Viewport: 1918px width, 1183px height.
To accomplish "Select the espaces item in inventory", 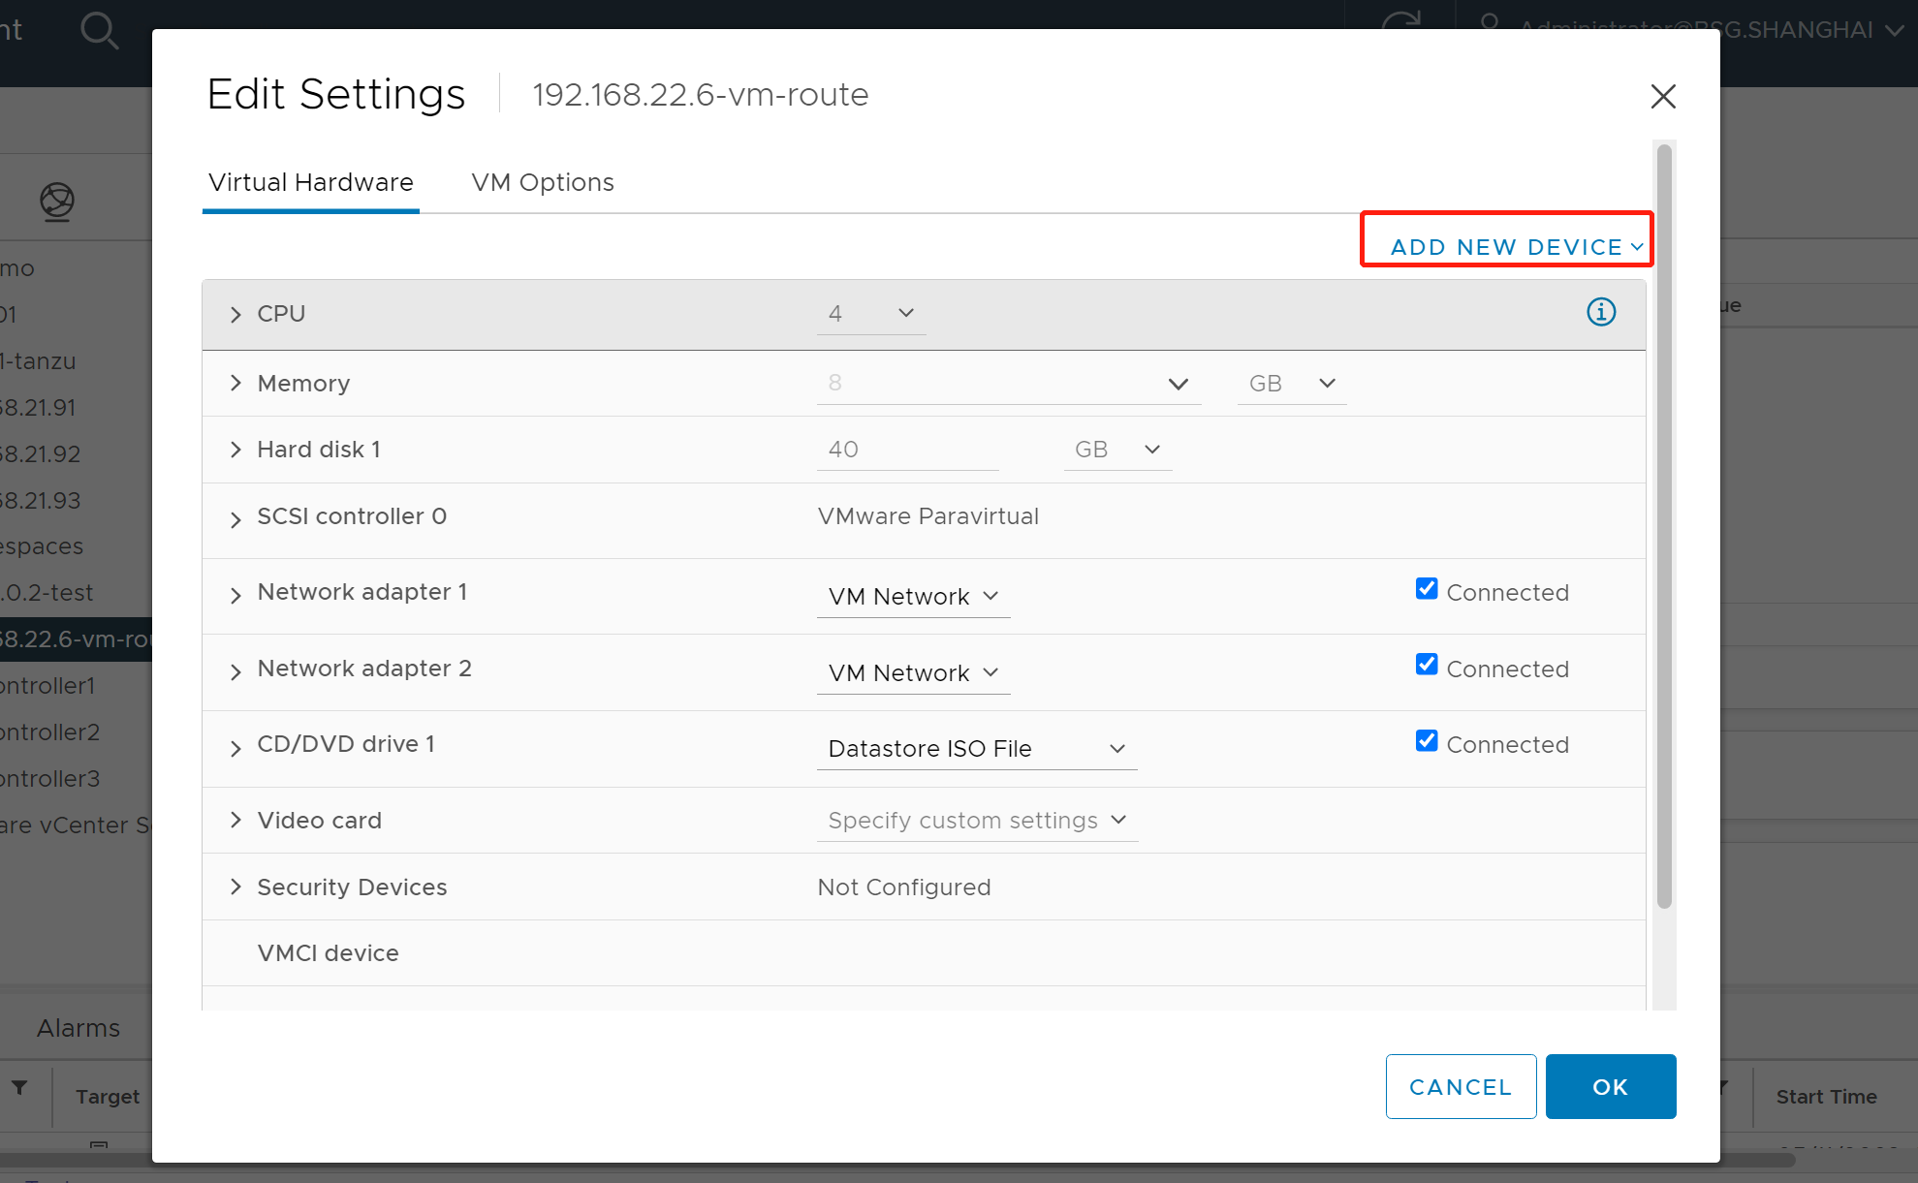I will pyautogui.click(x=42, y=546).
